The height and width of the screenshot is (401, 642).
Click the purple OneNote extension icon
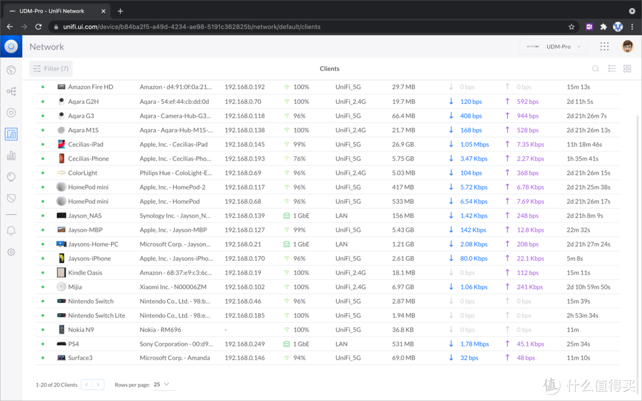[589, 27]
